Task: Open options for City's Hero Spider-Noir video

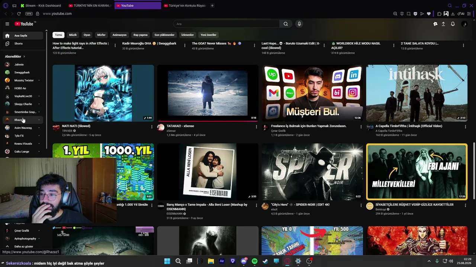Action: (361, 205)
